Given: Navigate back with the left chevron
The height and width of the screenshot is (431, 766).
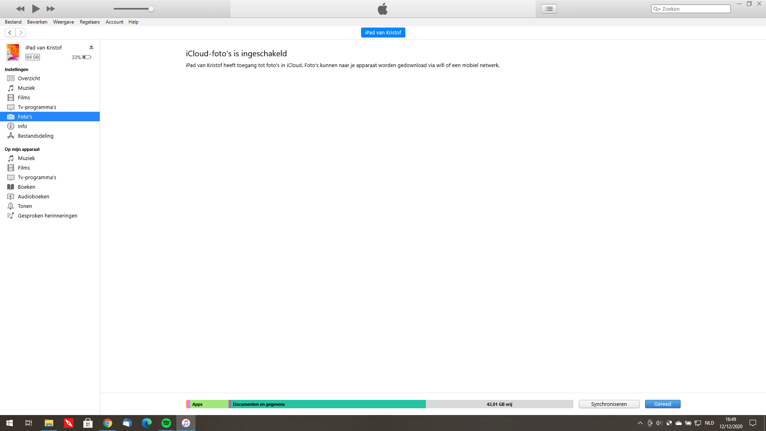Looking at the screenshot, I should pyautogui.click(x=10, y=32).
